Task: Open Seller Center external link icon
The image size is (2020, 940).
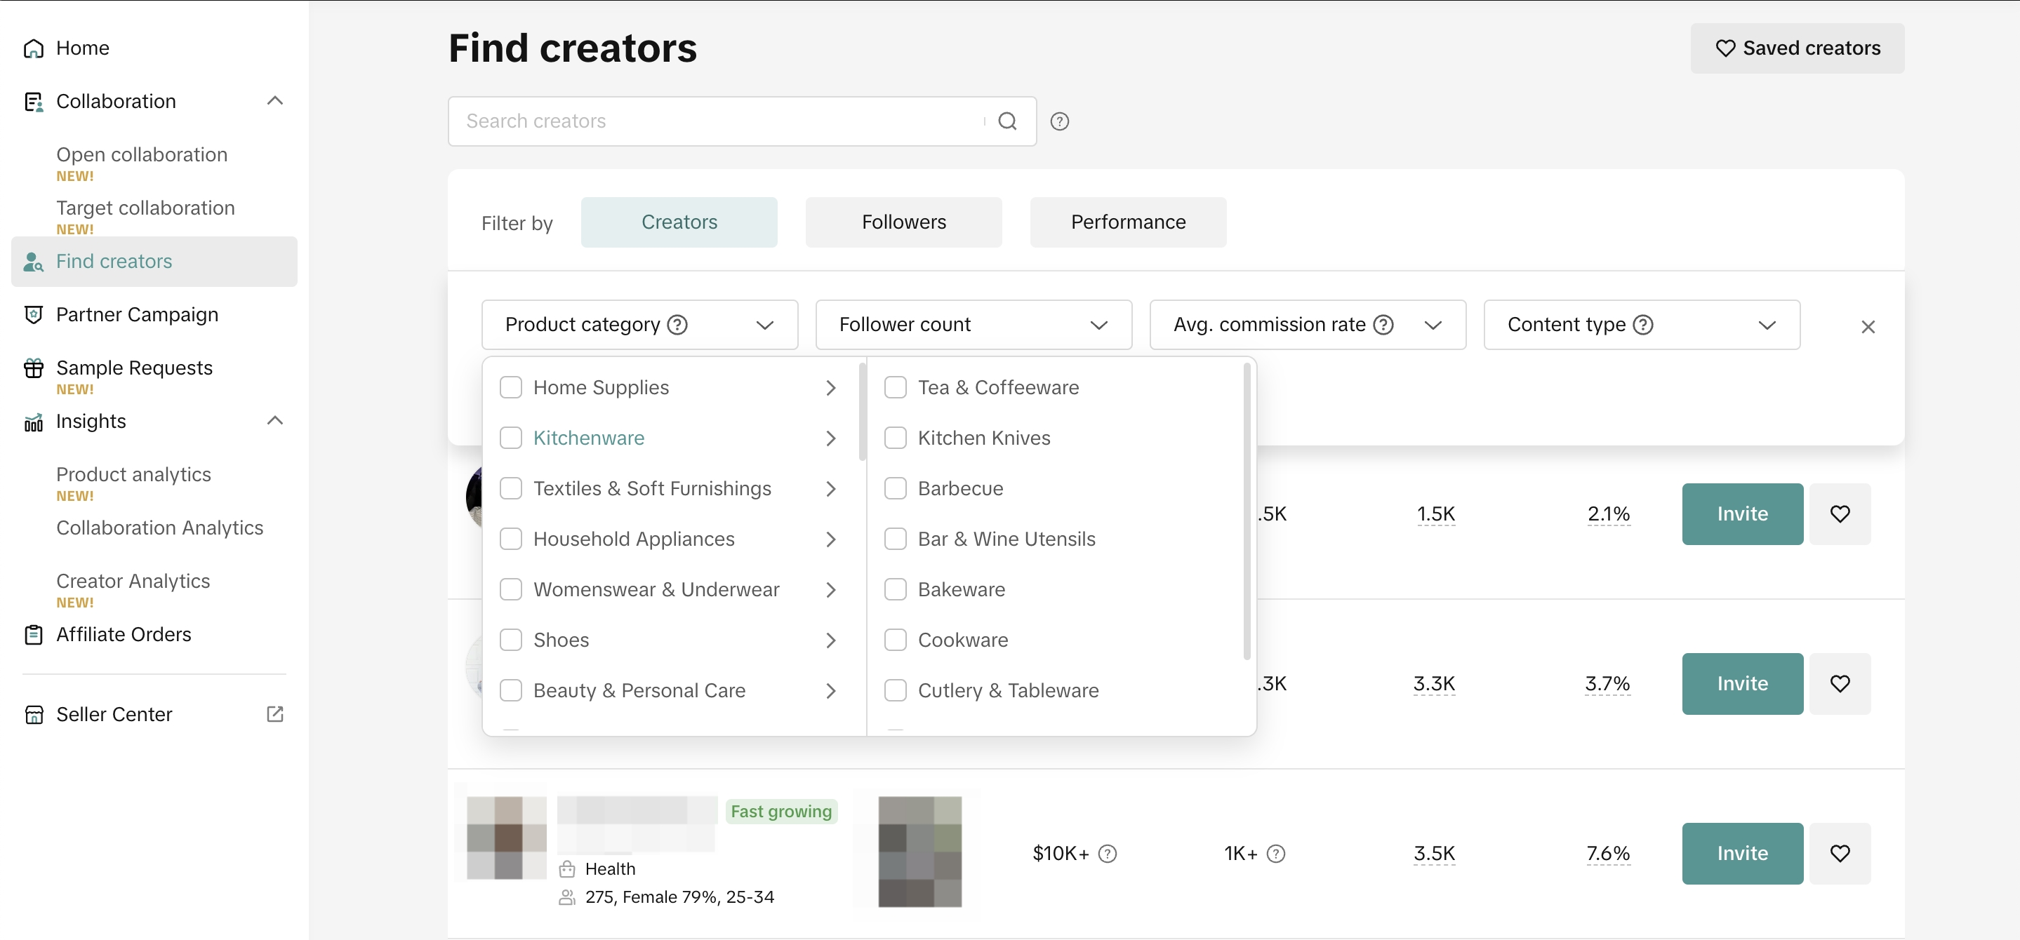Action: click(274, 714)
